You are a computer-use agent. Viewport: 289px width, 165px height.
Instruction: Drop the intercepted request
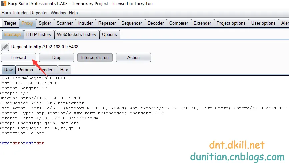point(57,58)
